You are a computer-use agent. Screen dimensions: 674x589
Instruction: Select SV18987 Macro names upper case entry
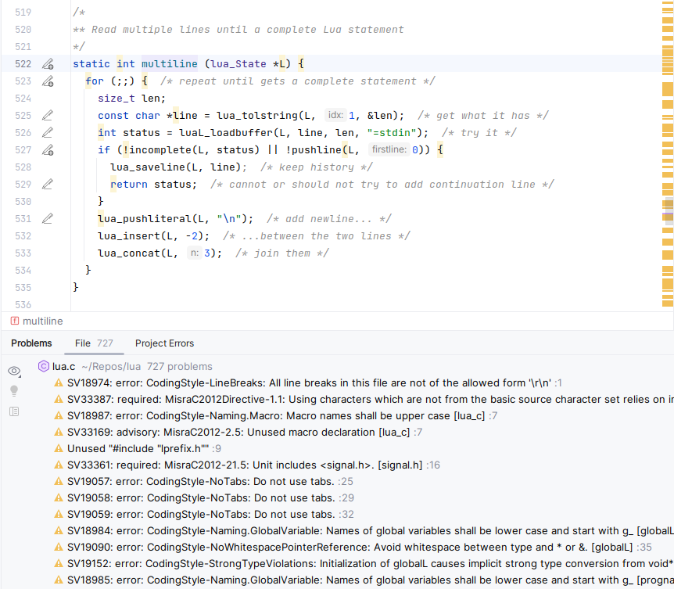coord(275,415)
